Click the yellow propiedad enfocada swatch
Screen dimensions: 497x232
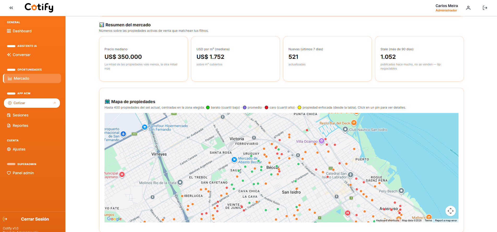coord(299,108)
